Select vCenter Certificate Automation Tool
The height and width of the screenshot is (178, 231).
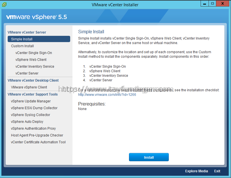[38, 142]
